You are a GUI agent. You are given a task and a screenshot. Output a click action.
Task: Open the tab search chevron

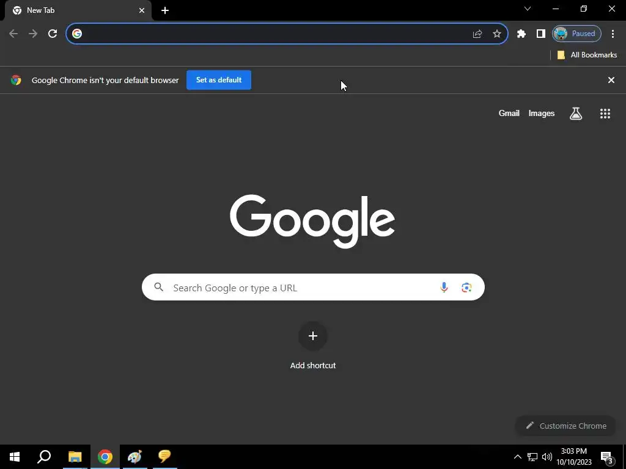pos(528,9)
